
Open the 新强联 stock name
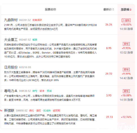pyautogui.click(x=9, y=110)
